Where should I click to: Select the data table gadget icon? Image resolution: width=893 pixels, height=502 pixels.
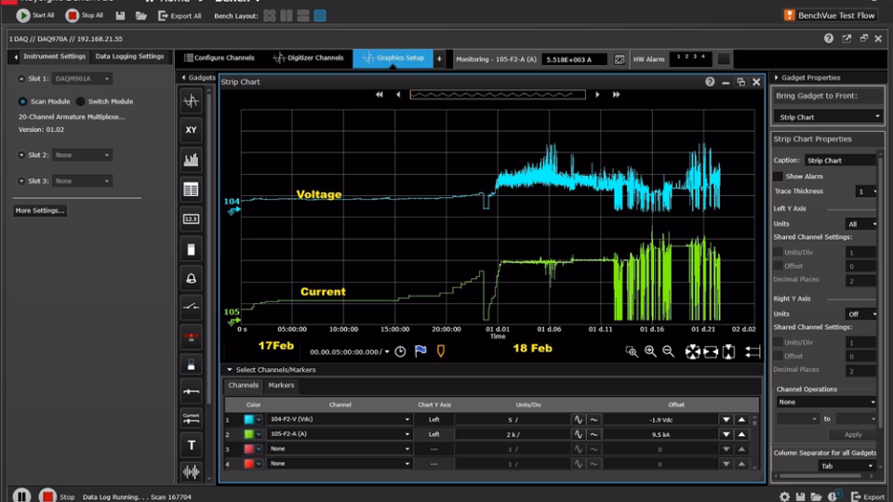pos(191,190)
